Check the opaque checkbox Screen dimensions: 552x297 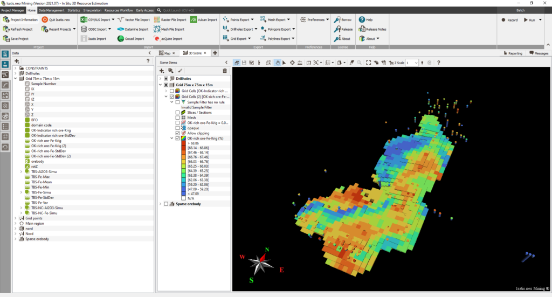(177, 128)
